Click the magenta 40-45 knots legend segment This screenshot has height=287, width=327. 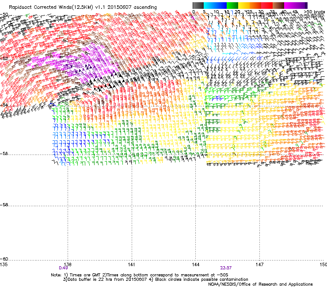(290, 5)
